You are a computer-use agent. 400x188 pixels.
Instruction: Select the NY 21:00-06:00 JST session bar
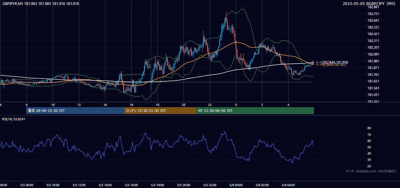click(255, 111)
